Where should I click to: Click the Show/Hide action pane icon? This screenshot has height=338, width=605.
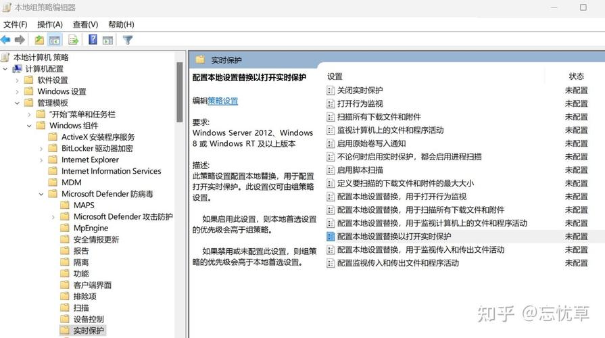[107, 40]
